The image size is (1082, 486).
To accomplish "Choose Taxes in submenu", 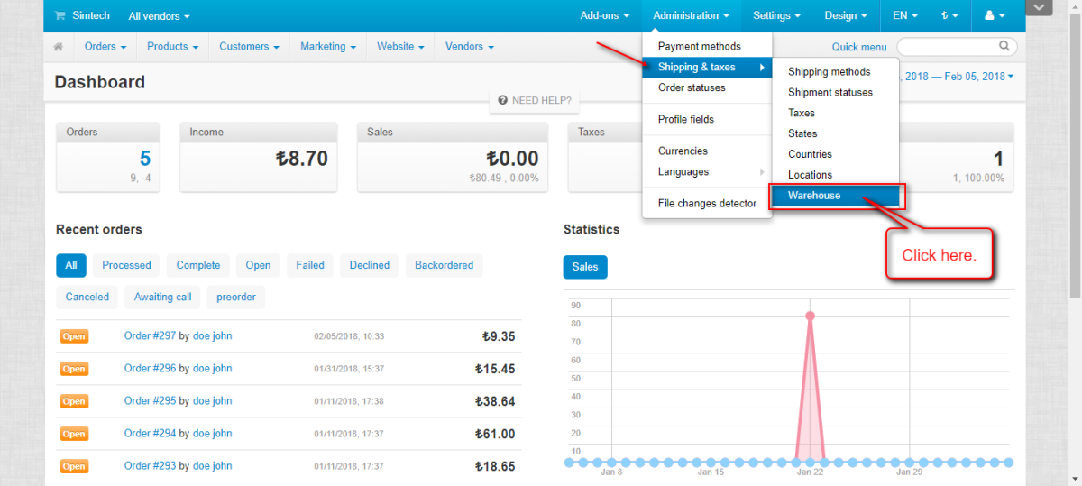I will [836, 114].
